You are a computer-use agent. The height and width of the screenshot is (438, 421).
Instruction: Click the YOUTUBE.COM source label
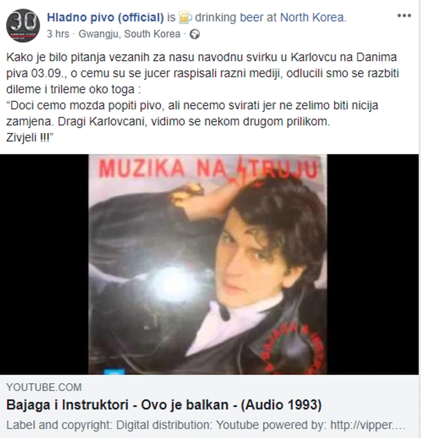(x=44, y=387)
